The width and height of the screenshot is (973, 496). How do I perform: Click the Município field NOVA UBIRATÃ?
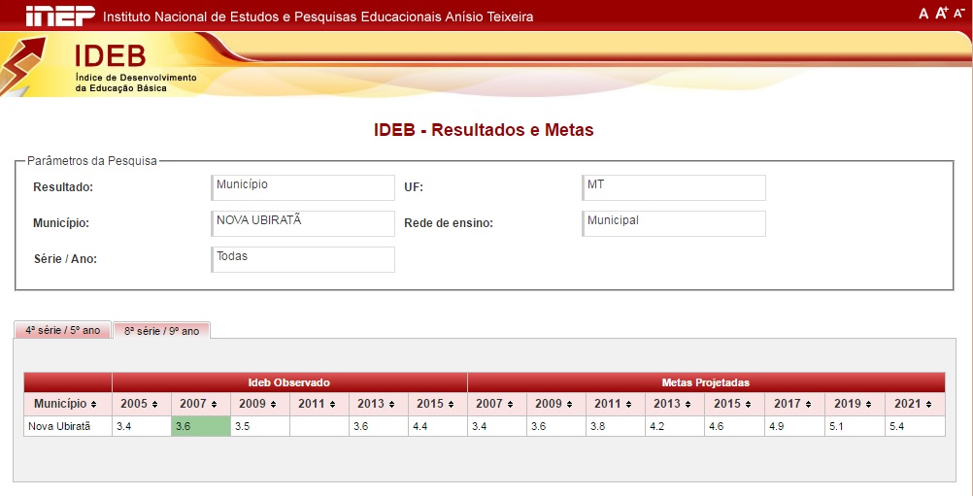pos(303,223)
